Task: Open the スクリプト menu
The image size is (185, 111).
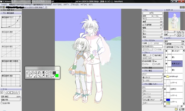Action: (x=66, y=5)
